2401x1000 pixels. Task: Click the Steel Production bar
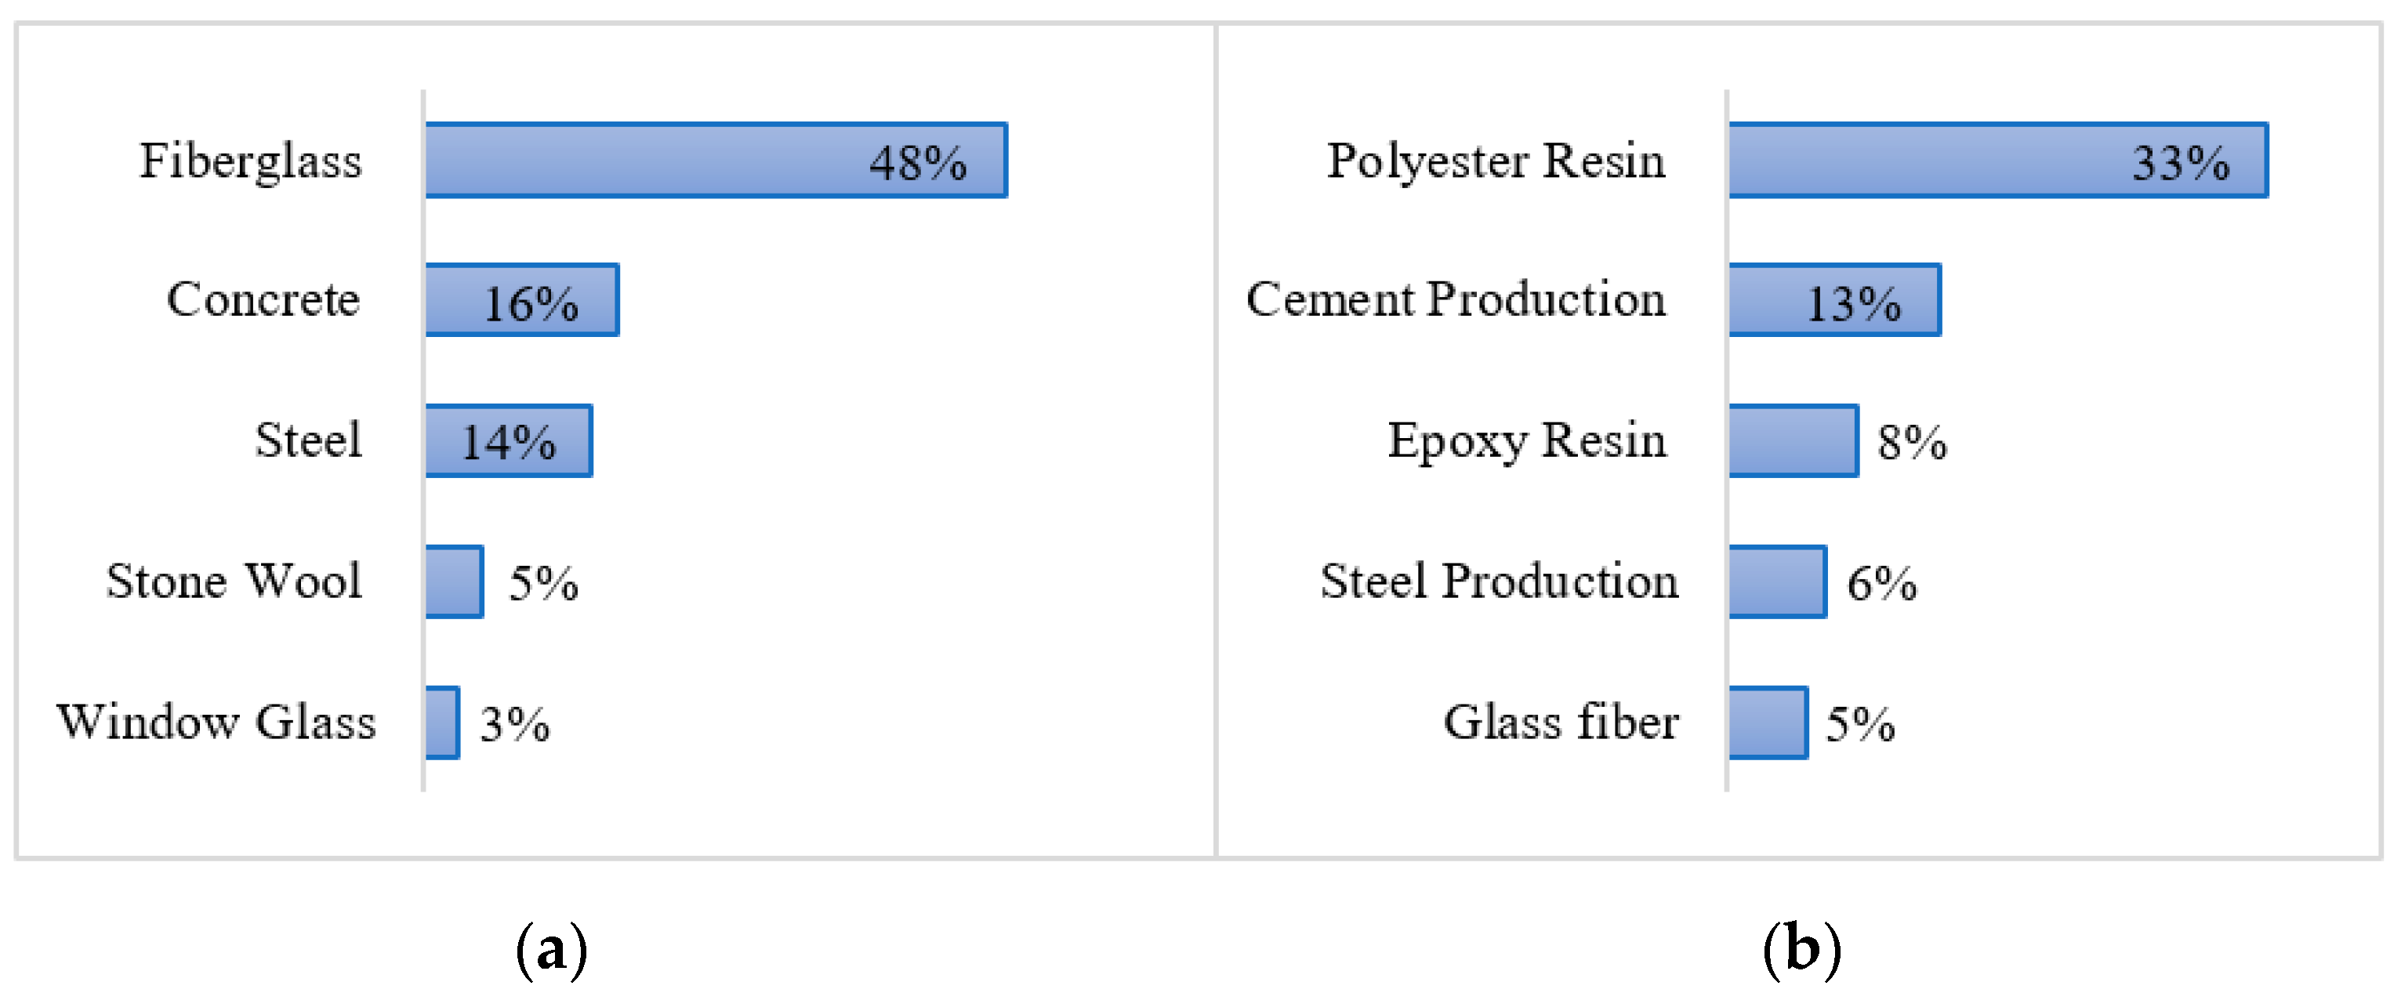(x=1776, y=582)
